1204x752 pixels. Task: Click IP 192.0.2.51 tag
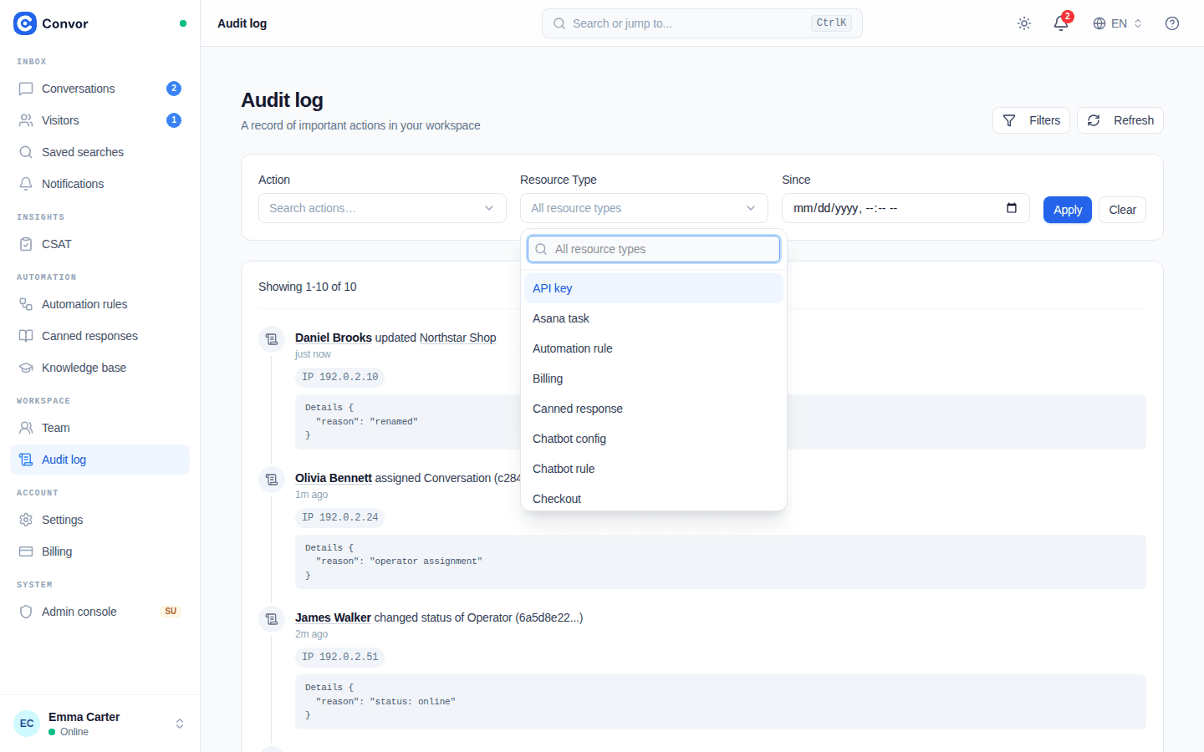tap(339, 657)
